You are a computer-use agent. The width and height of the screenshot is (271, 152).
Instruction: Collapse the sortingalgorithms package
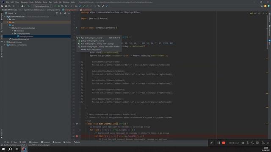12,34
